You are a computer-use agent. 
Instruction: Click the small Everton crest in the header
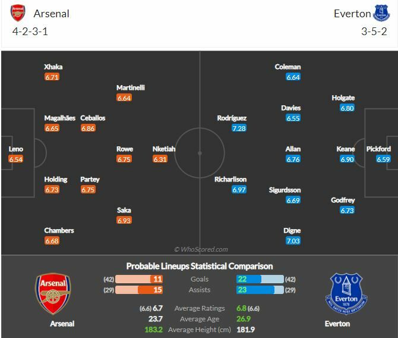tap(381, 13)
